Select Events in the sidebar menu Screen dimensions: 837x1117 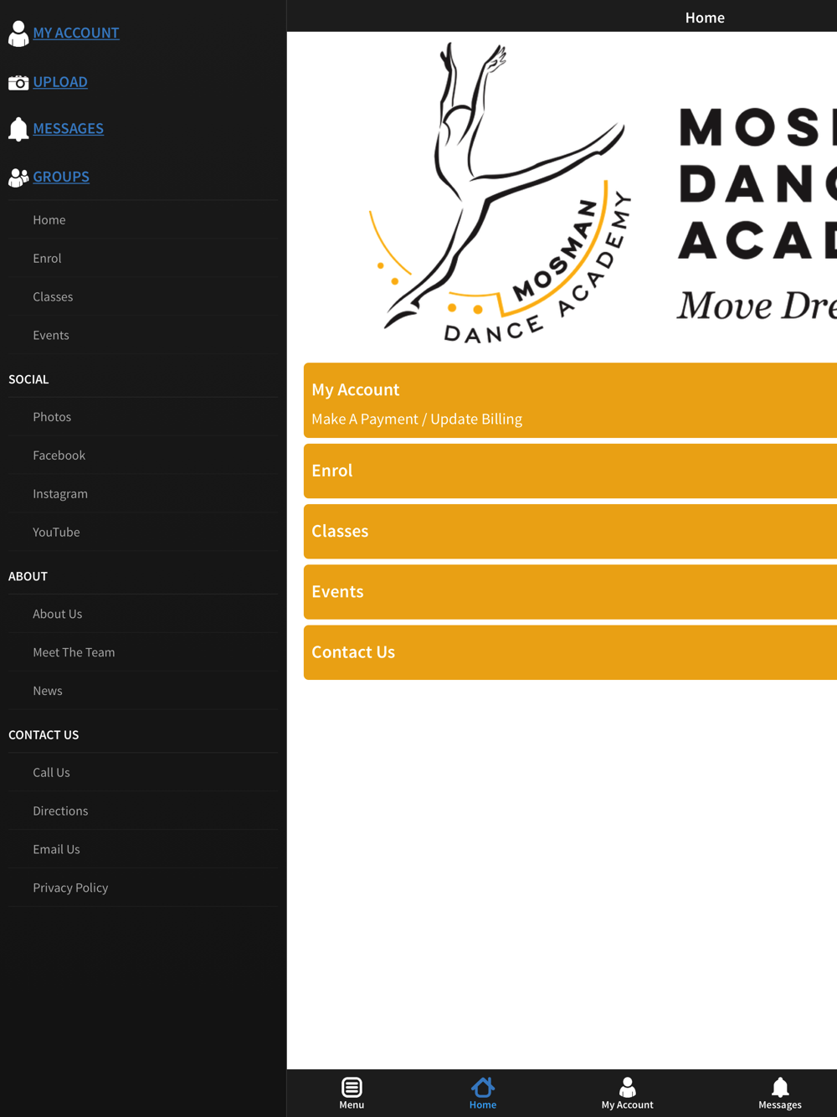pos(143,335)
